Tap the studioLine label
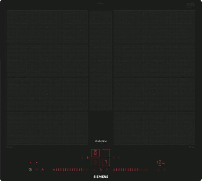Screen dimensions: 202x181 click(101, 141)
